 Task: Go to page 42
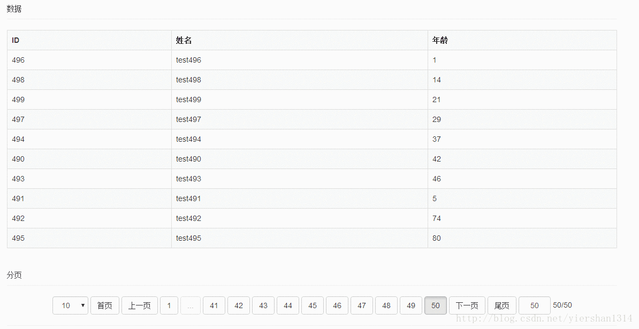point(239,305)
